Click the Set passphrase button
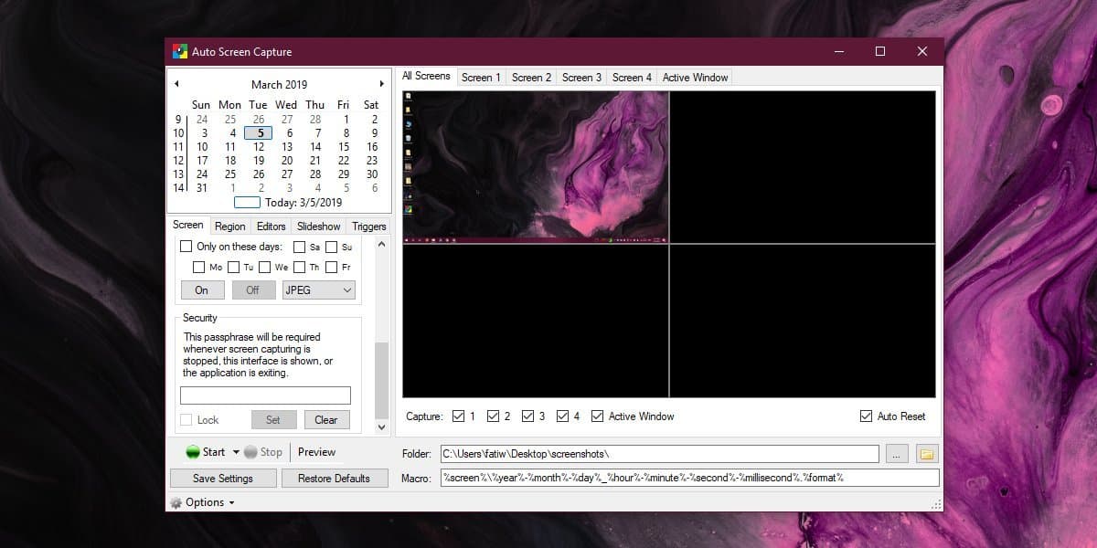The image size is (1097, 548). click(x=273, y=420)
